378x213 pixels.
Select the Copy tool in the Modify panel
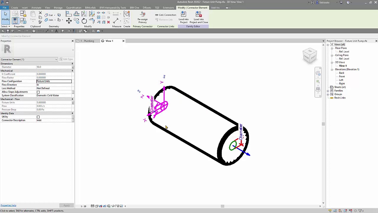pos(76,20)
